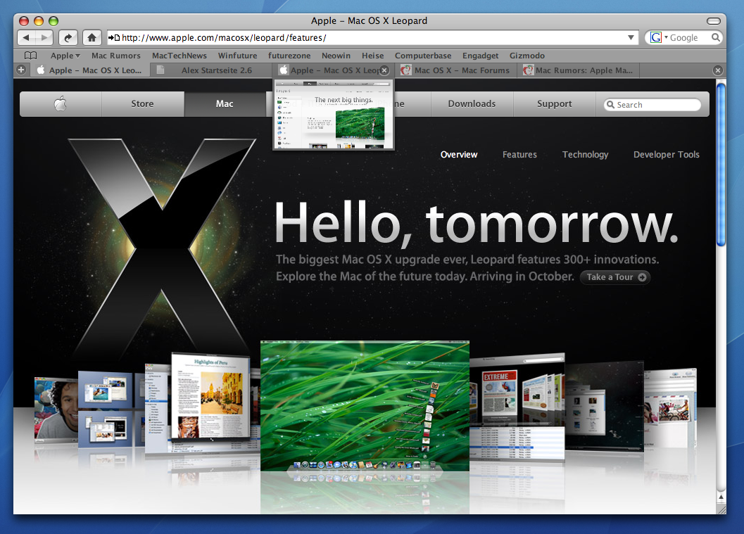
Task: Switch to Mac Rumors: Apple Ma tab
Action: click(x=578, y=70)
